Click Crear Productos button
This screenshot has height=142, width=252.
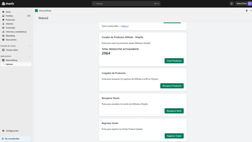(174, 61)
